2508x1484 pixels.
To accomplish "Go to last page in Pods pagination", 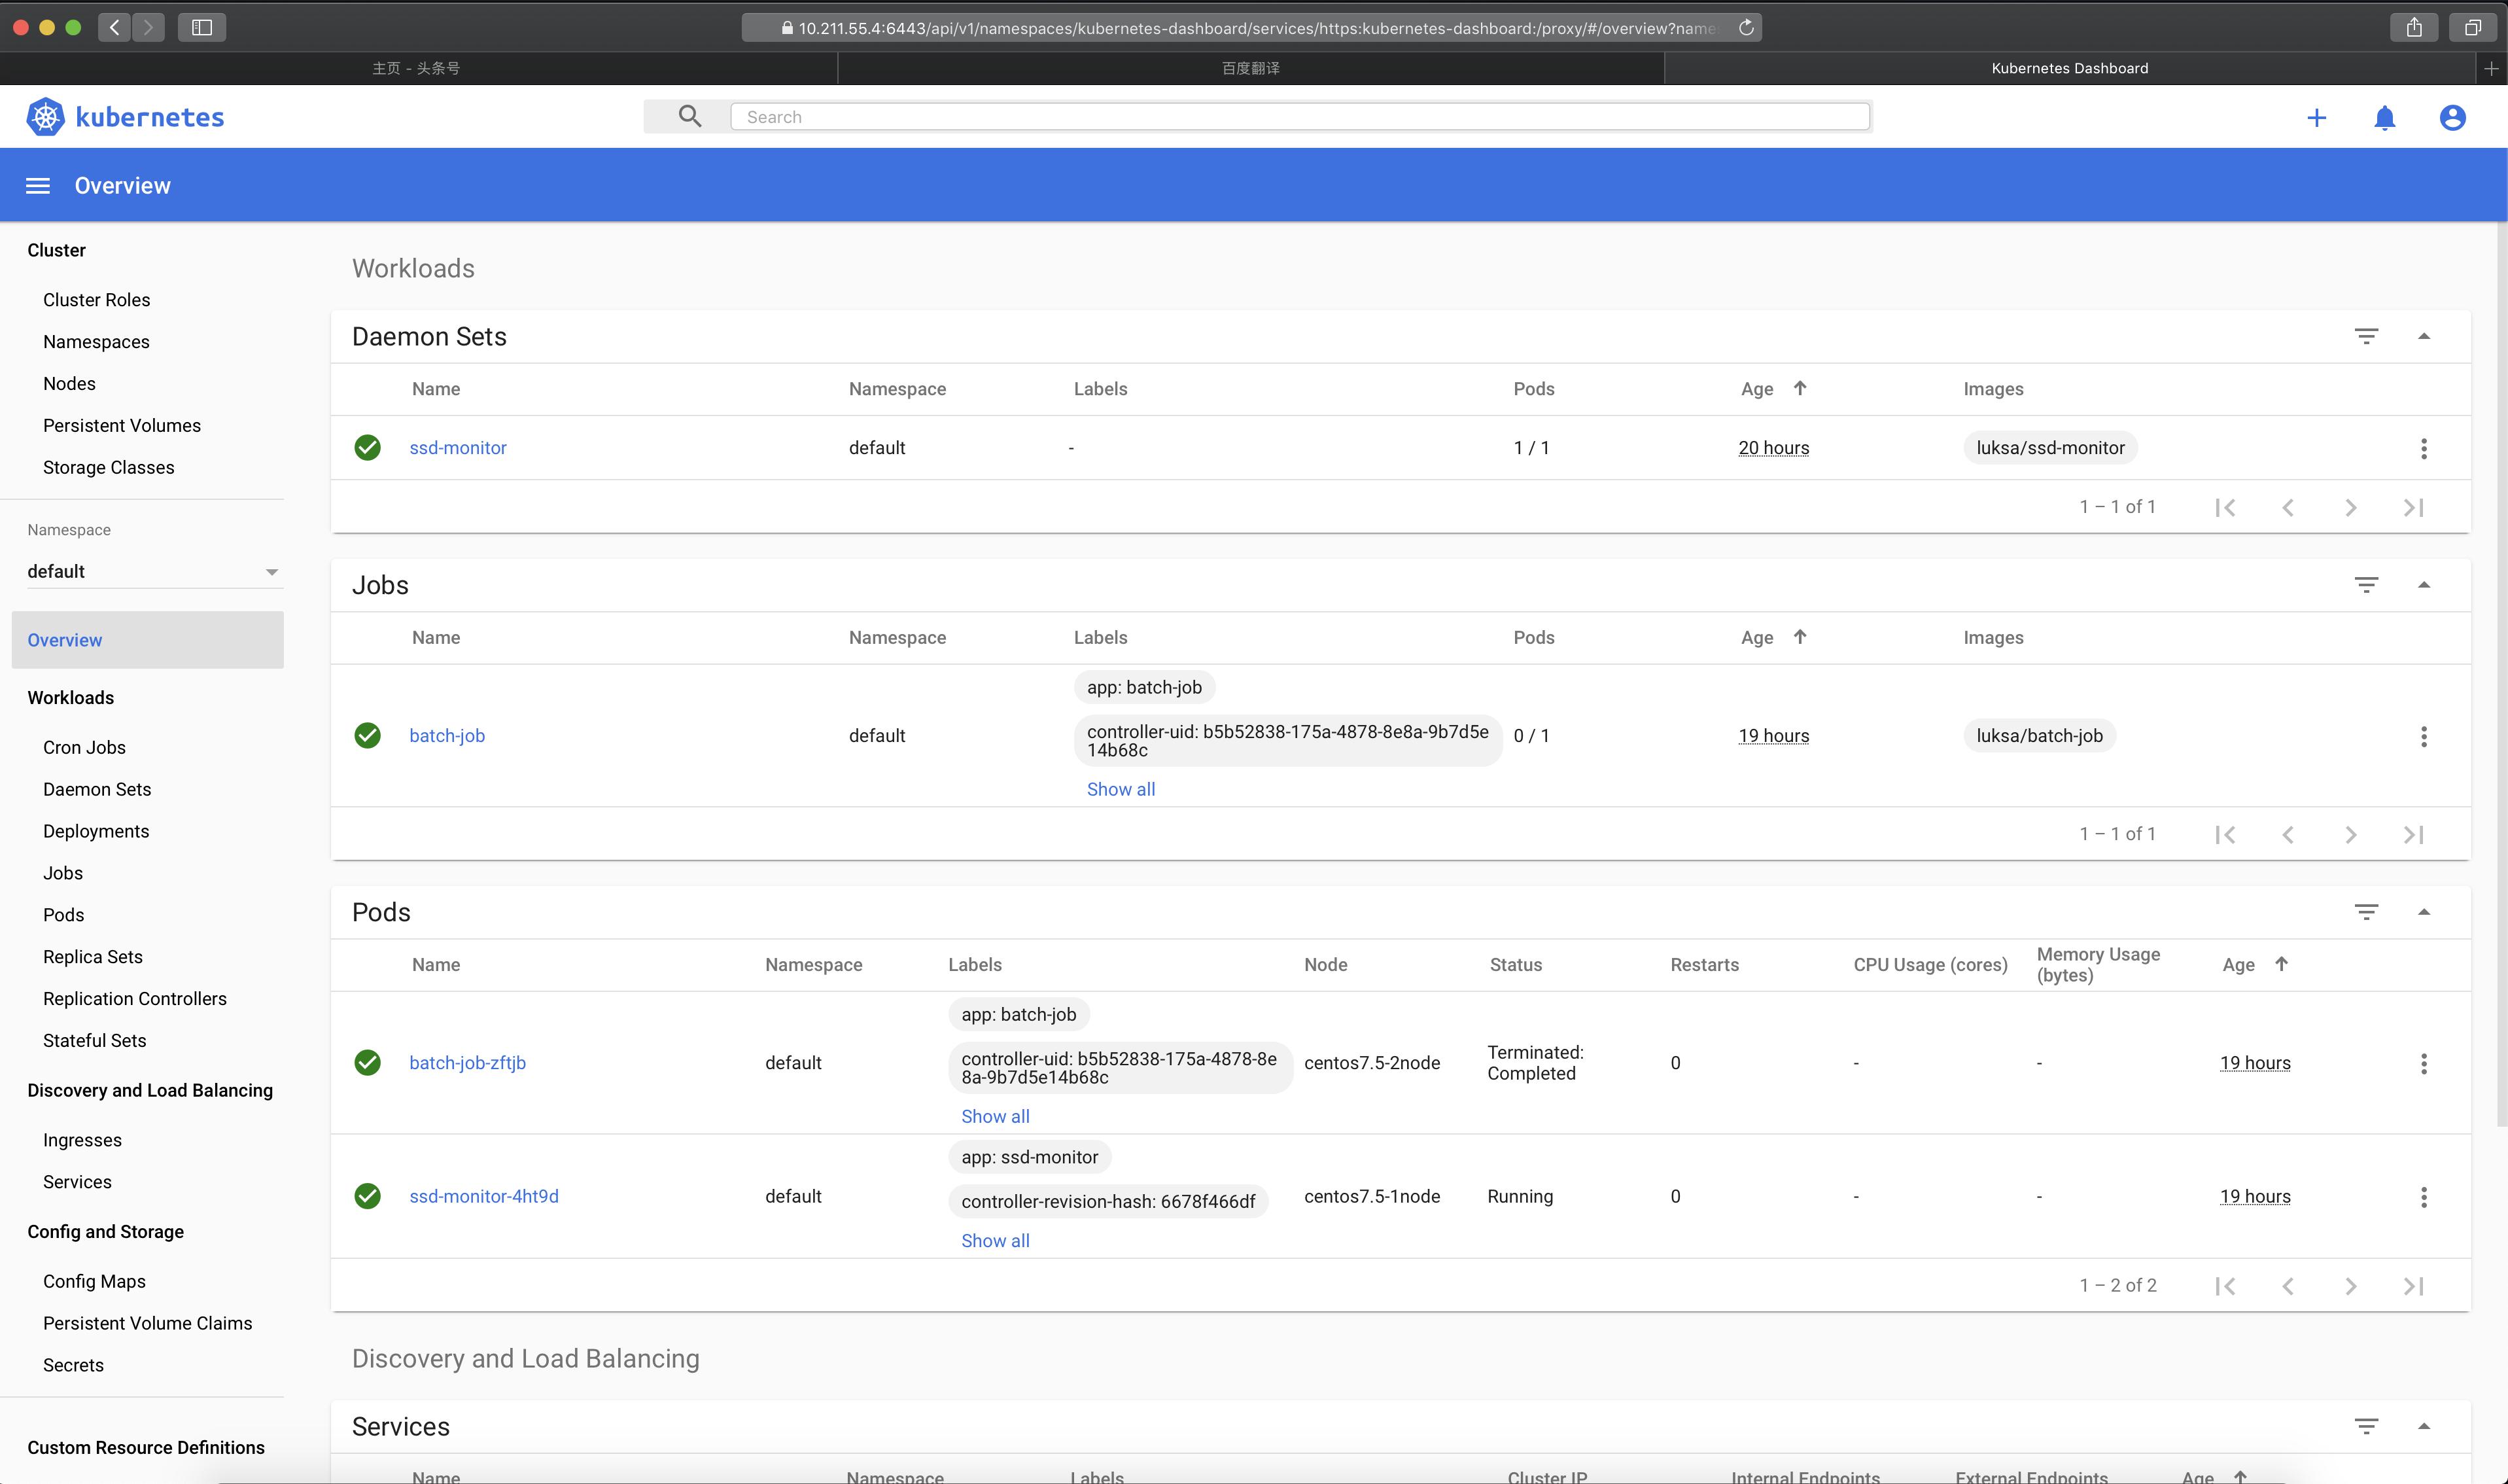I will coord(2413,1286).
